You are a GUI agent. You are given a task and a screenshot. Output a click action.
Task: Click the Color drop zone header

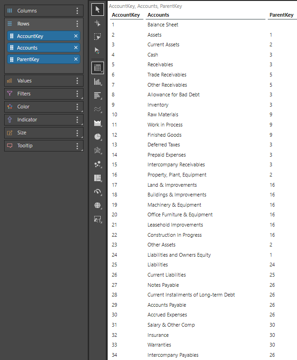point(44,107)
